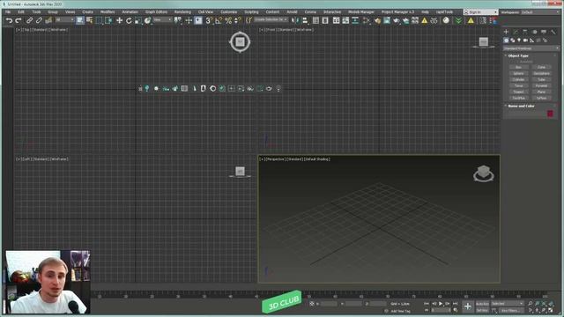Open the Layer Explorer icon
564x317 pixels.
coord(325,20)
